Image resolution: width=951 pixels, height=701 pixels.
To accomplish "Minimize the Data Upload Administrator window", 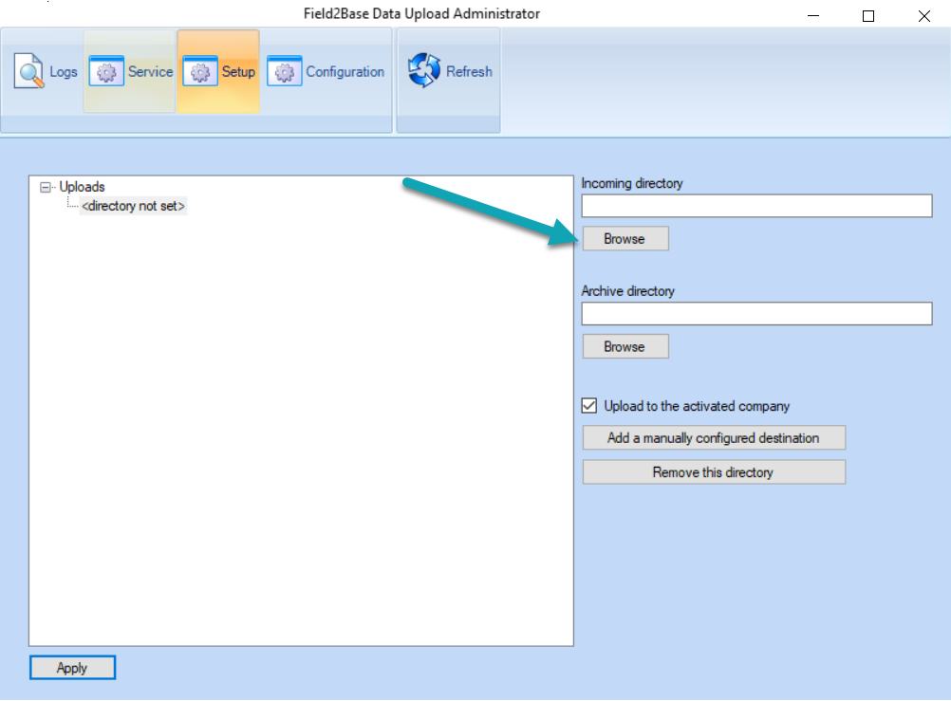I will [813, 16].
